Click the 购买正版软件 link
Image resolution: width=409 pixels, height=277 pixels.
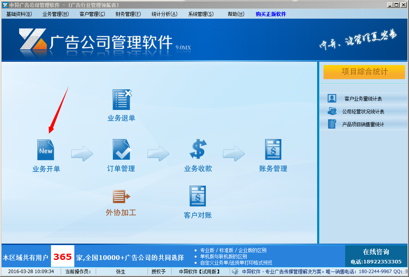tap(271, 14)
